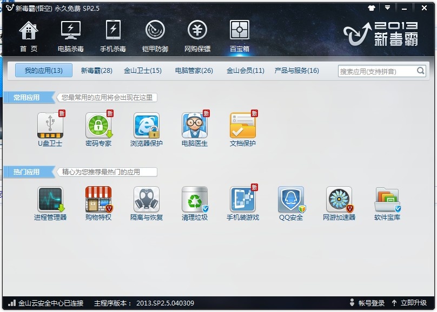Click the 搜索应用 search input field
The height and width of the screenshot is (312, 437).
376,71
